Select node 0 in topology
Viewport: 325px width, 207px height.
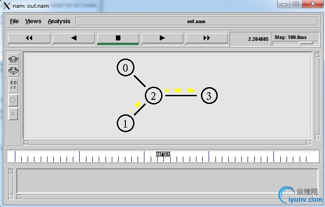125,68
